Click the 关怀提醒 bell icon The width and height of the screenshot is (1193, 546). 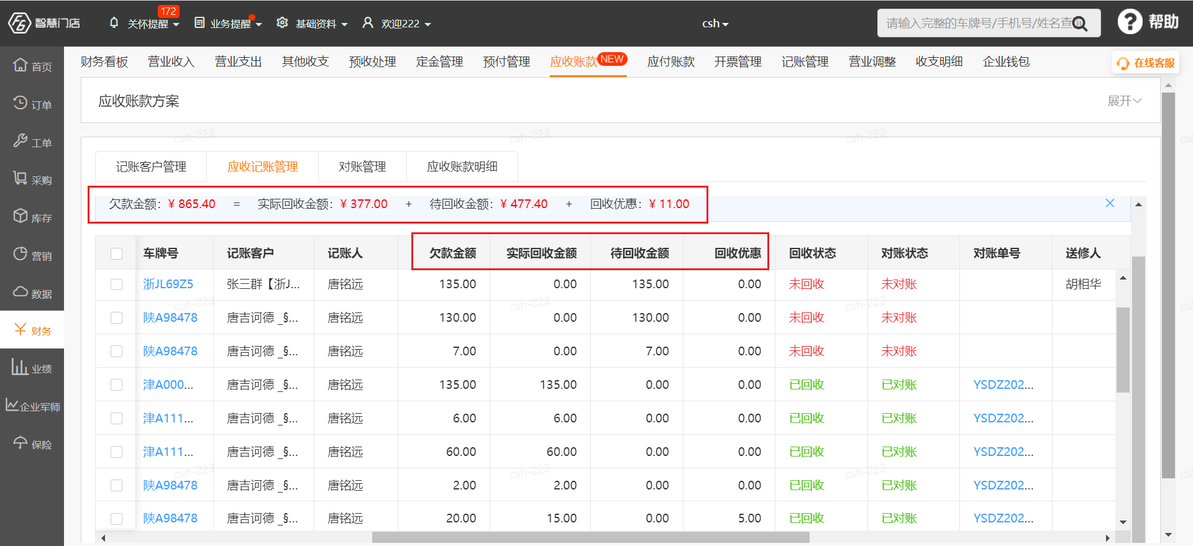pyautogui.click(x=114, y=23)
